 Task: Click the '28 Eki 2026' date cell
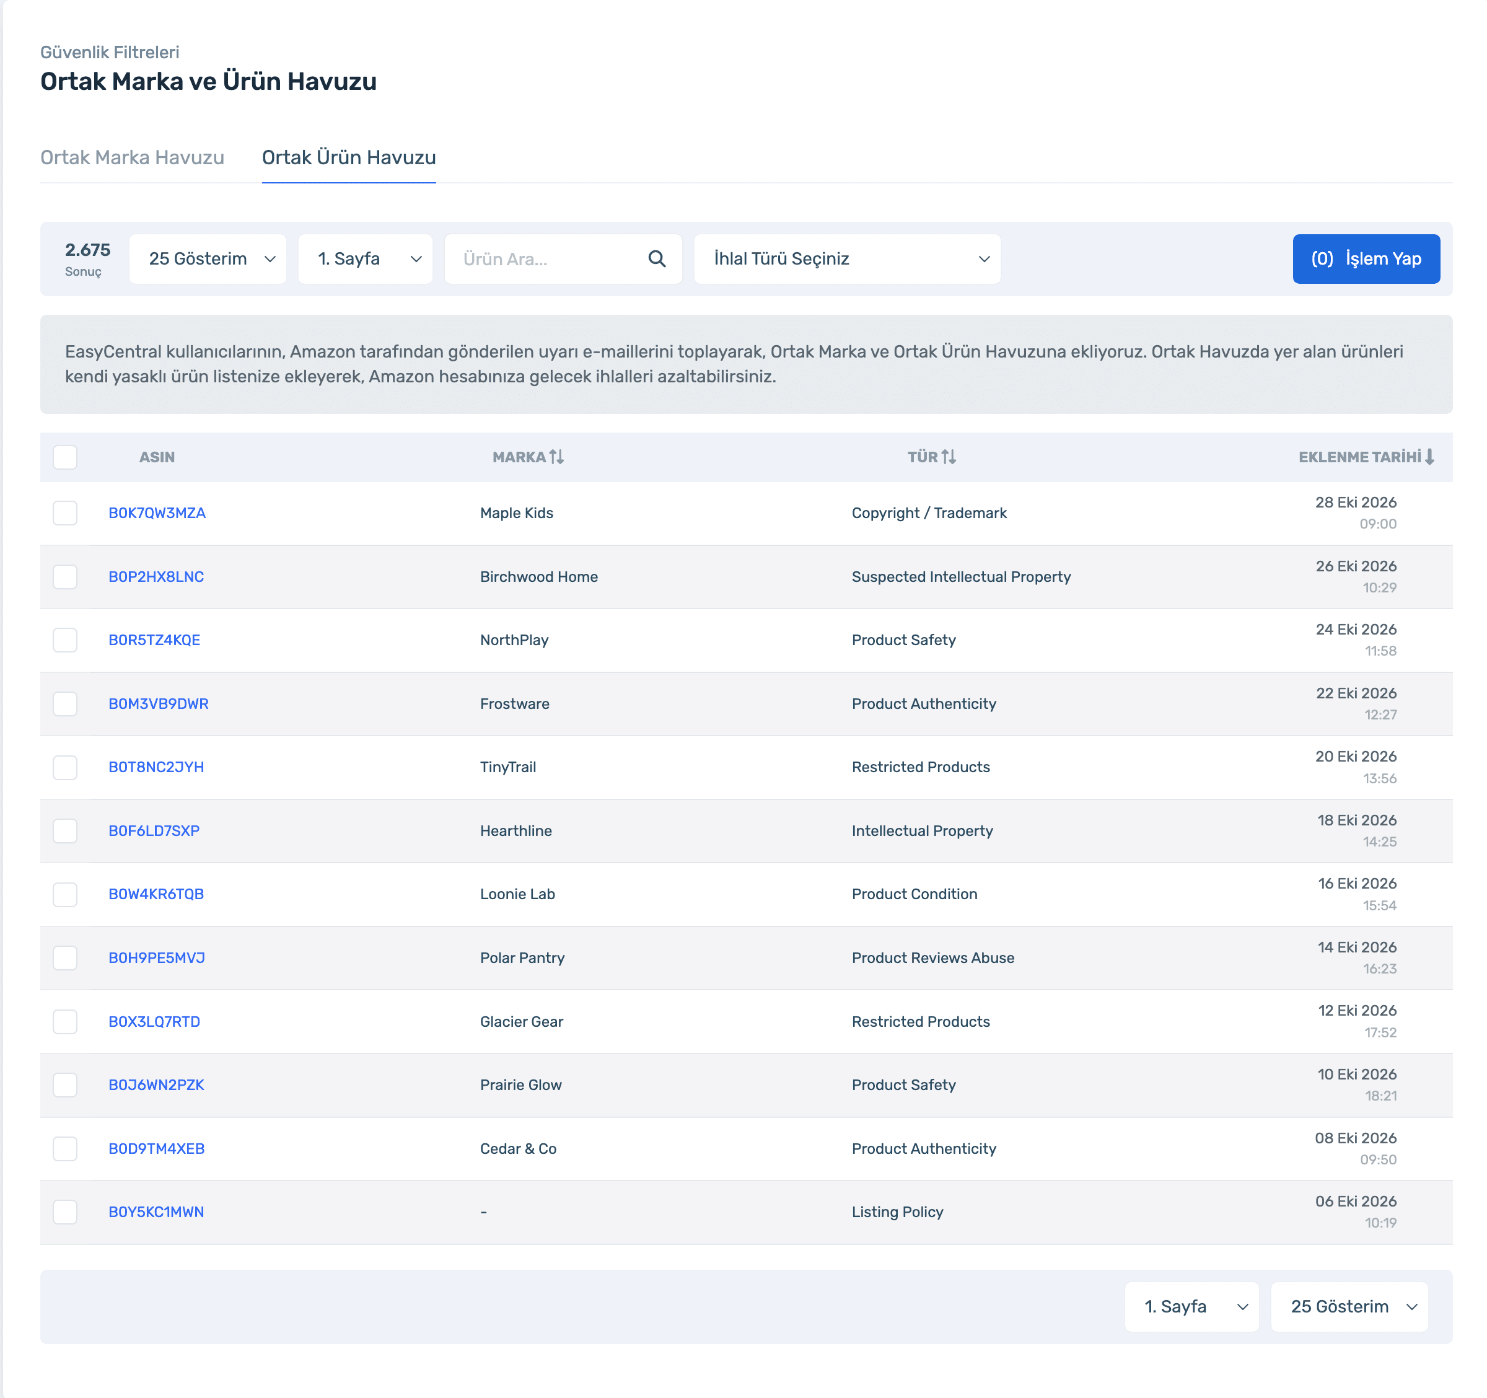coord(1356,503)
